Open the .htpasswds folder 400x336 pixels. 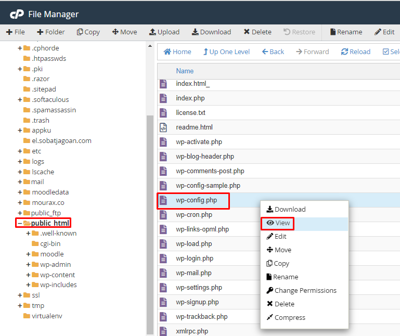[x=45, y=59]
